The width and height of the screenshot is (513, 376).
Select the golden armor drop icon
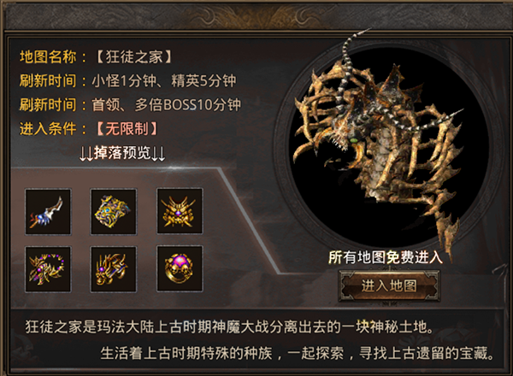pyautogui.click(x=114, y=212)
